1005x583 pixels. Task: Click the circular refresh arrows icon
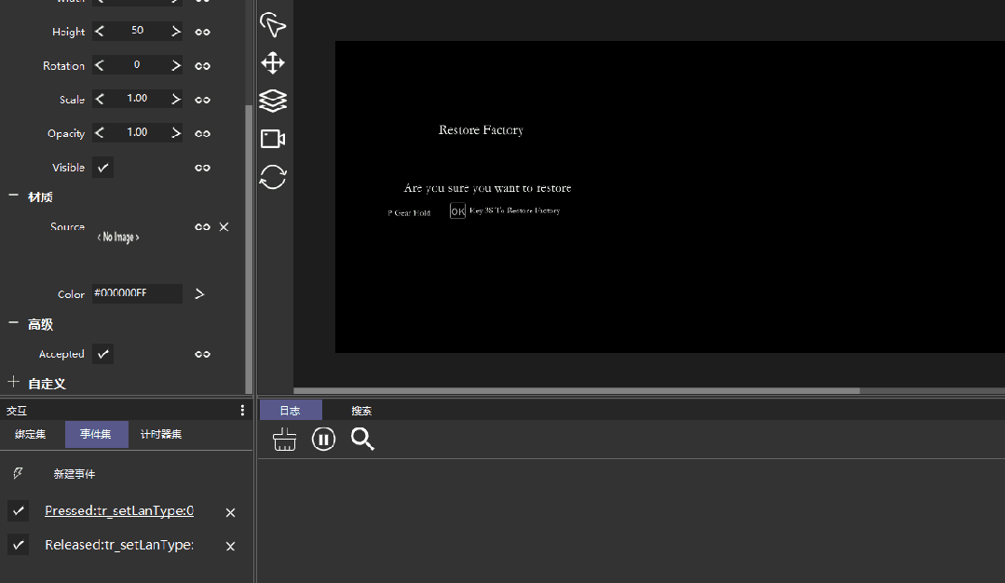tap(273, 177)
